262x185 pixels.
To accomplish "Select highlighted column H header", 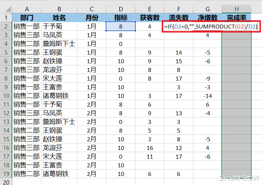I will 236,9.
